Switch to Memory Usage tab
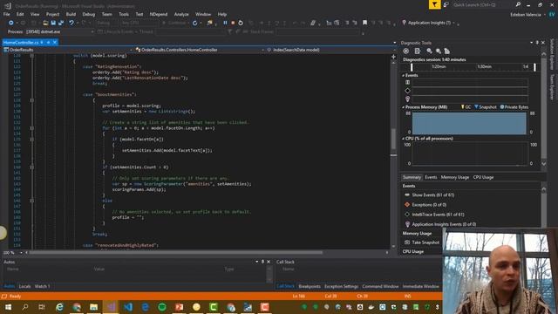Viewport: 558px width, 314px height. coord(455,177)
